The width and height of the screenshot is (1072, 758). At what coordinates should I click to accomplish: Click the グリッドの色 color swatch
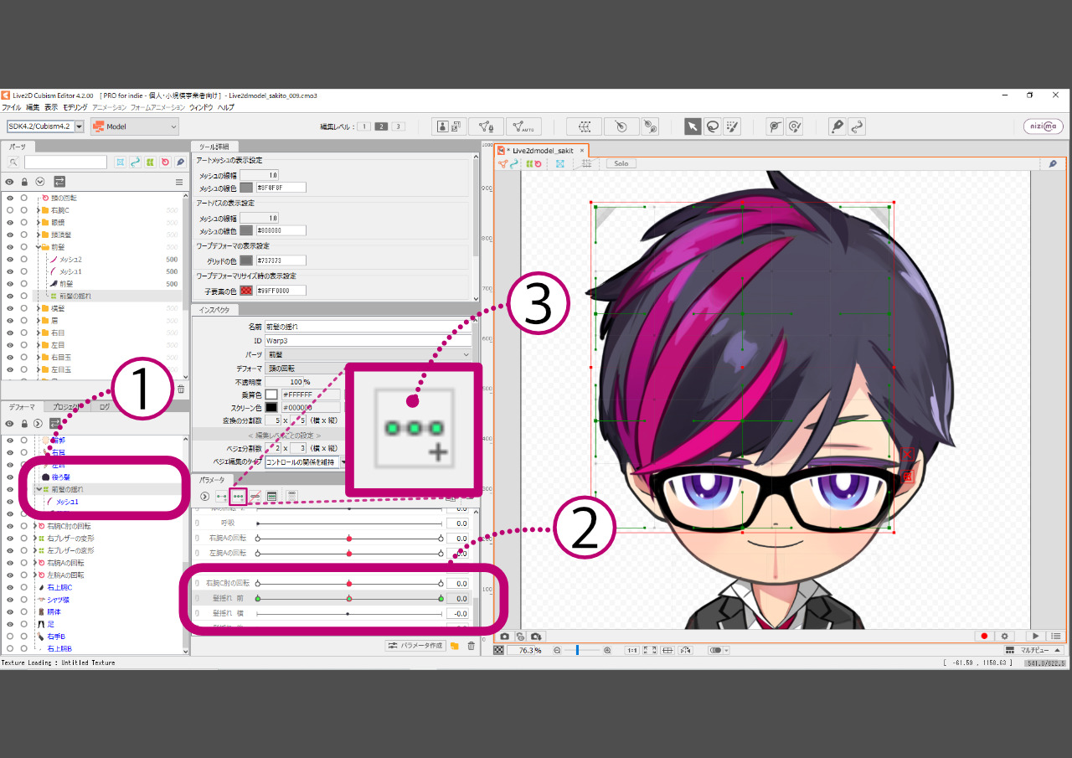(246, 260)
